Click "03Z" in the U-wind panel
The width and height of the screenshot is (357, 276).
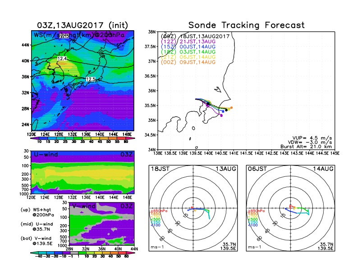[126, 155]
